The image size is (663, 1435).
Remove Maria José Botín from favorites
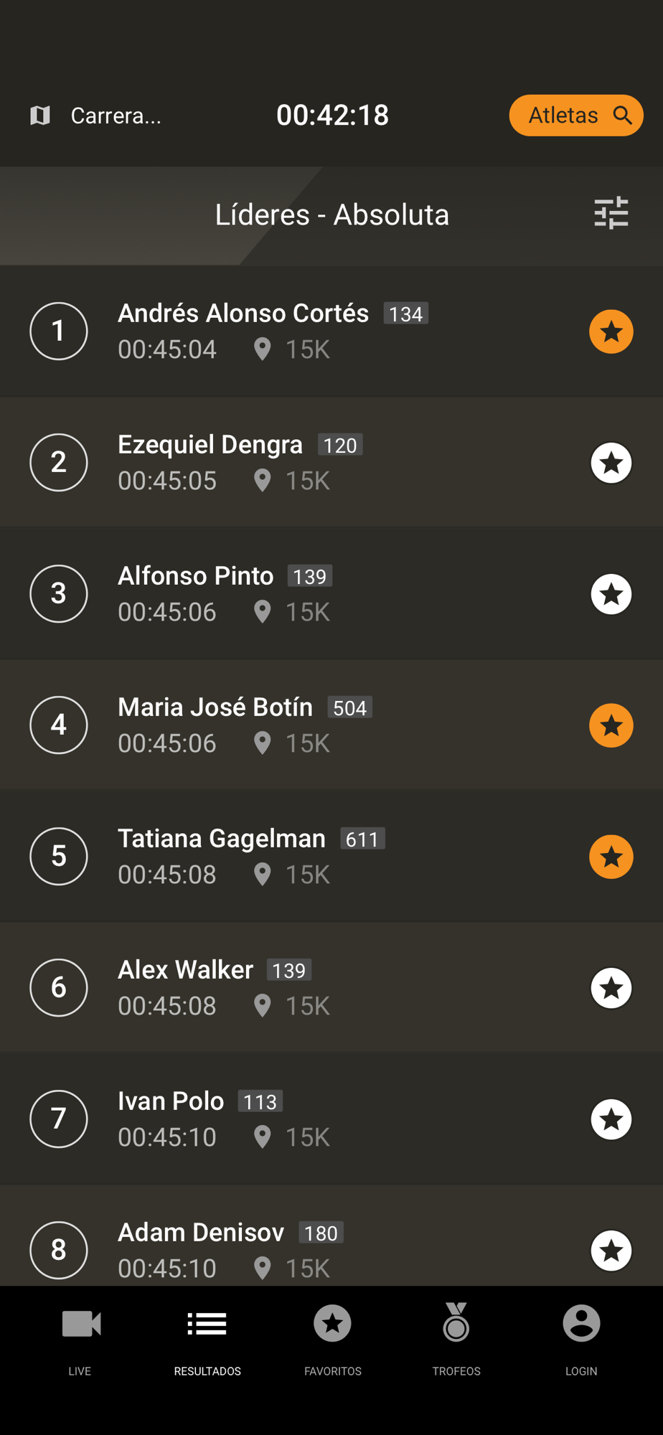click(611, 725)
